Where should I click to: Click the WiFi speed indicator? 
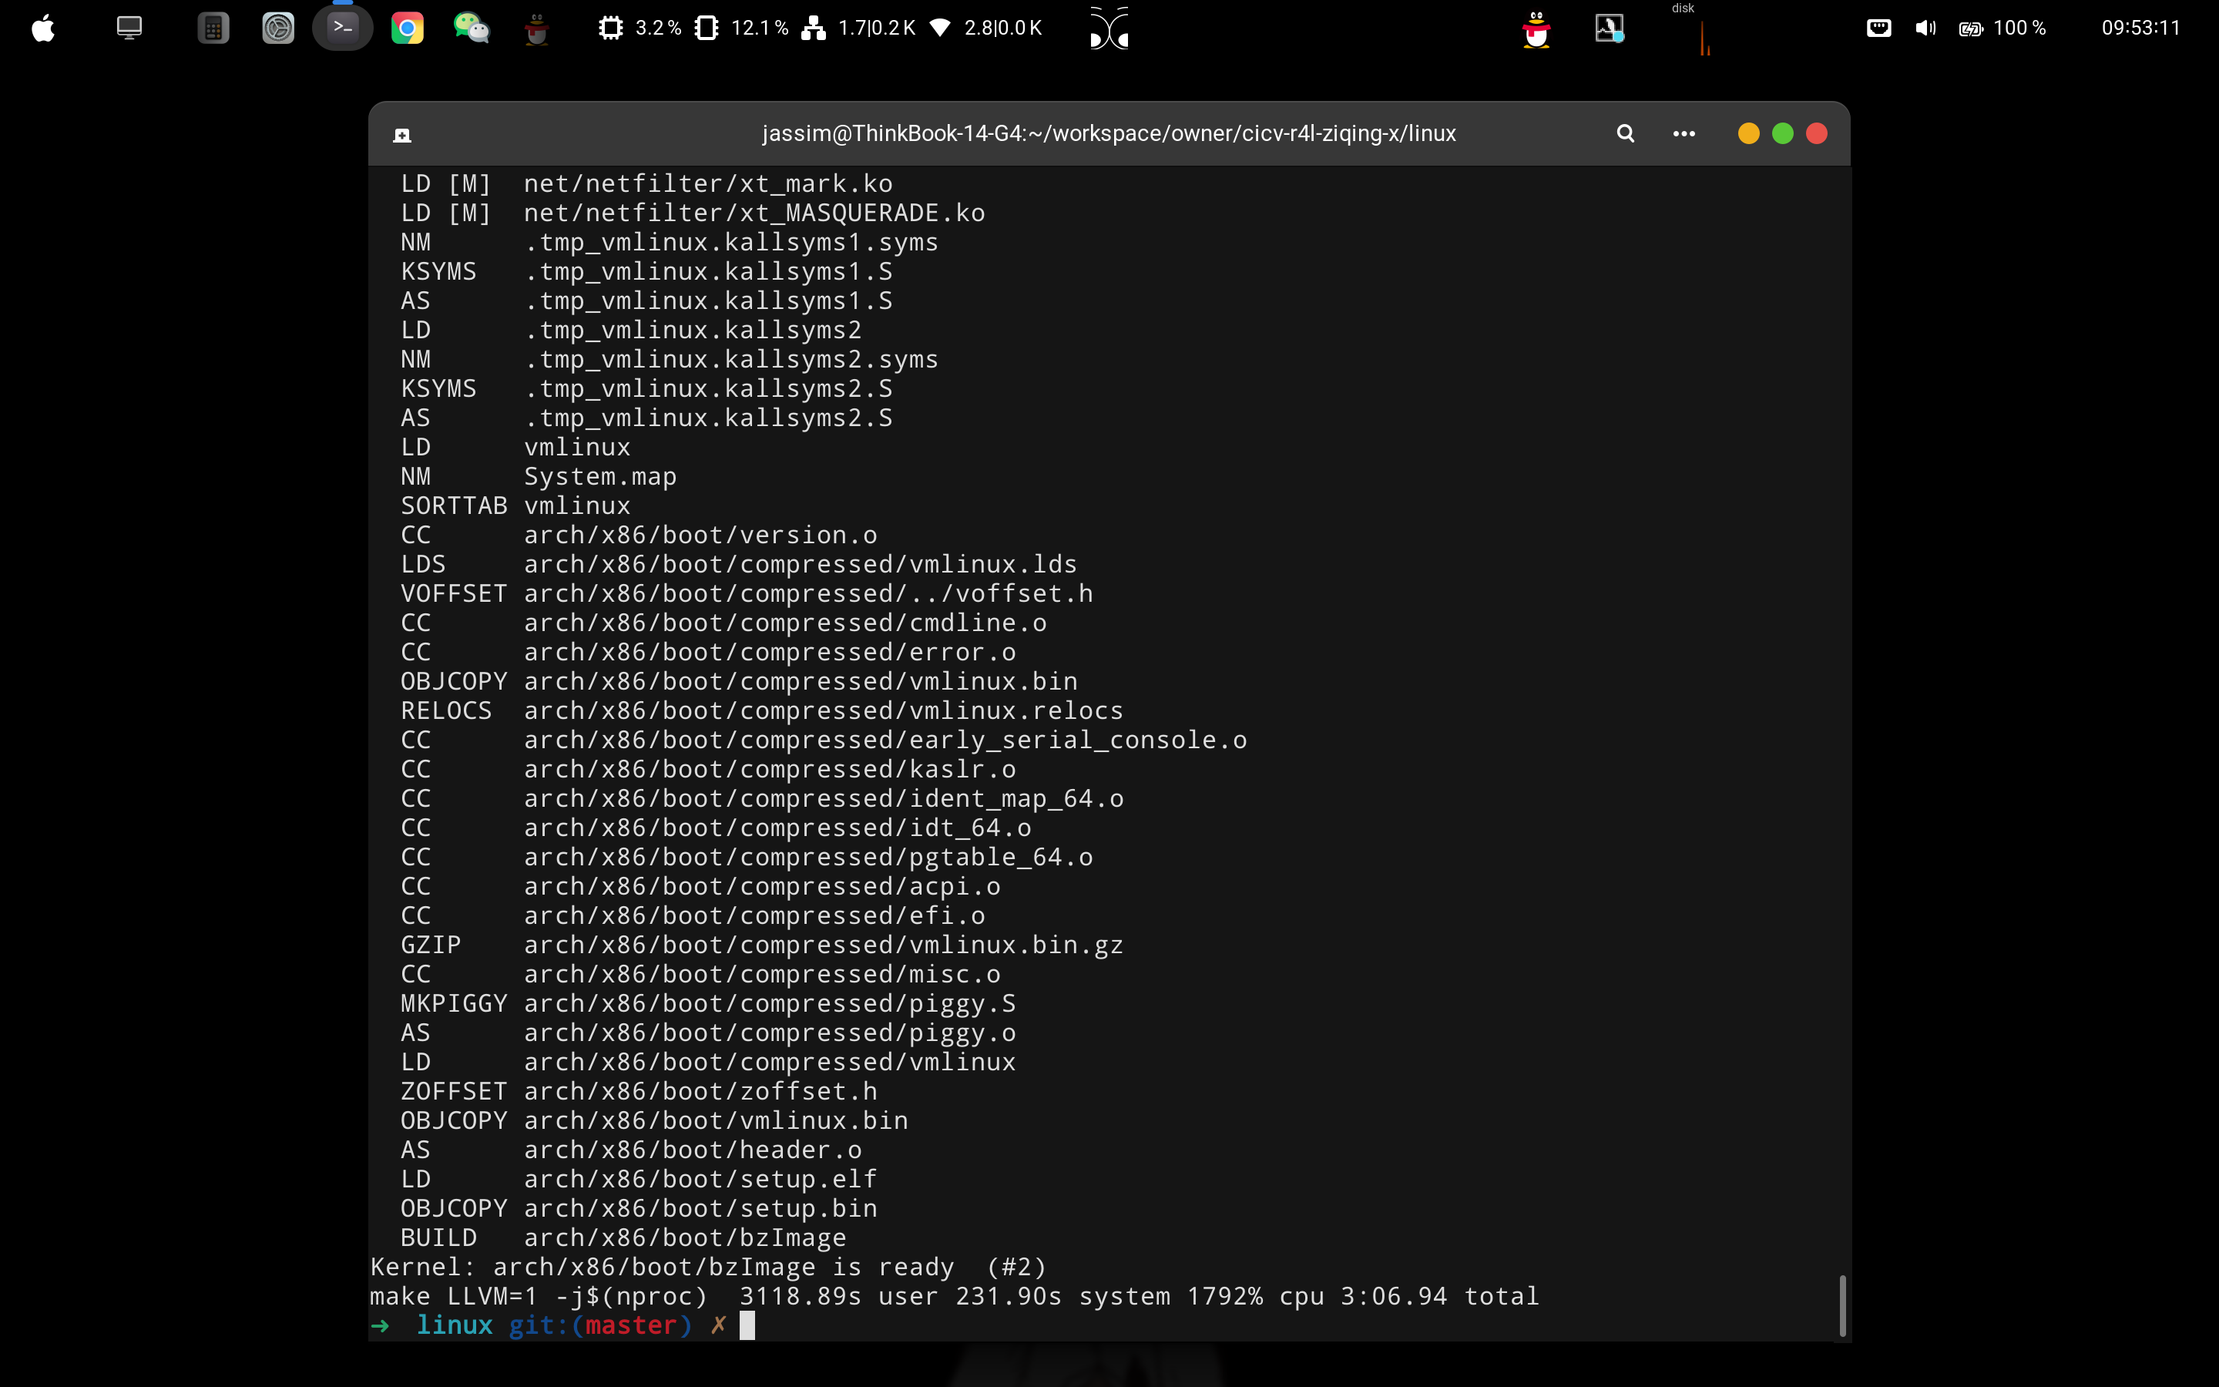(x=987, y=29)
